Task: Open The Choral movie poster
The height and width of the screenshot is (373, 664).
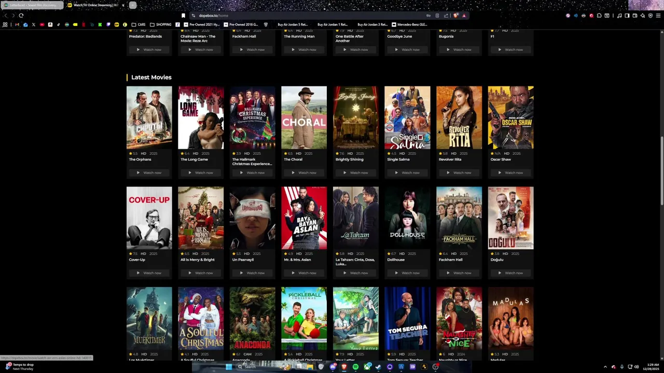Action: coord(304,118)
